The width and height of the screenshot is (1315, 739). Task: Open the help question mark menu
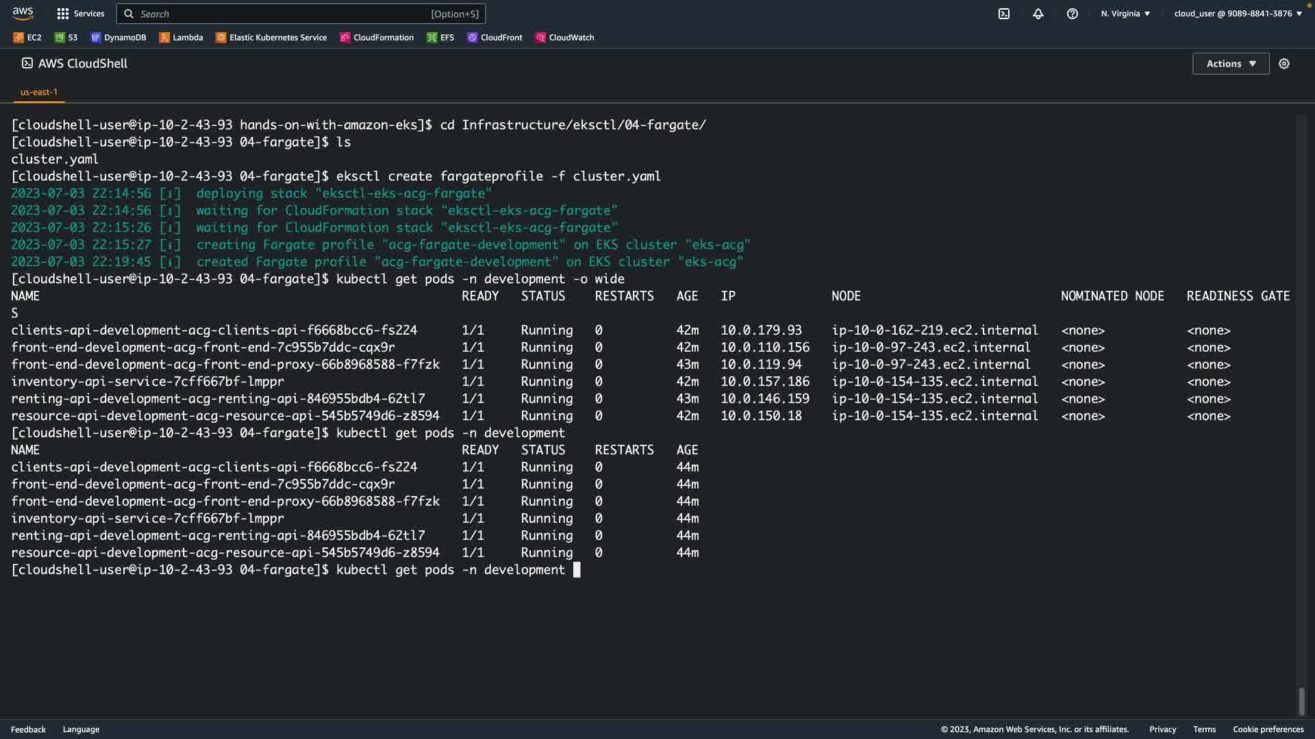coord(1072,14)
